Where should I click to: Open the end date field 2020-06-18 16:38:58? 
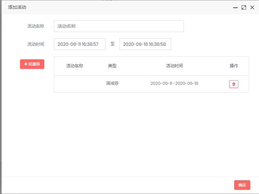pyautogui.click(x=145, y=44)
